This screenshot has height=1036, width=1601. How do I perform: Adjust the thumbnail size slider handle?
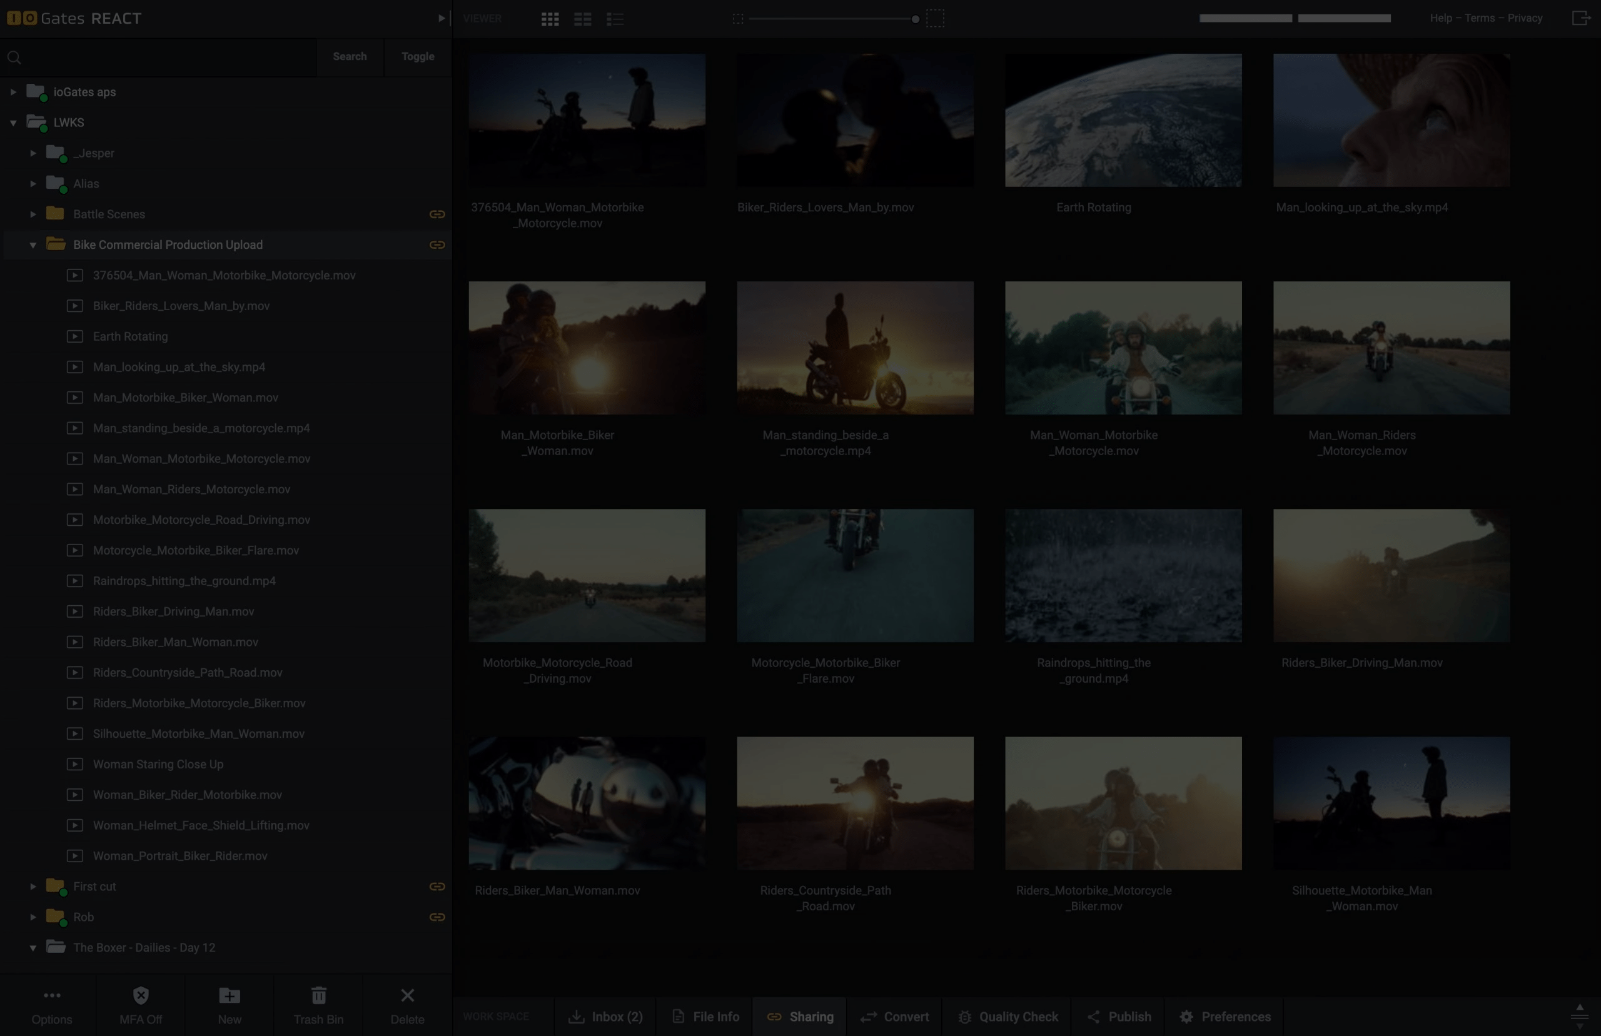pyautogui.click(x=915, y=19)
